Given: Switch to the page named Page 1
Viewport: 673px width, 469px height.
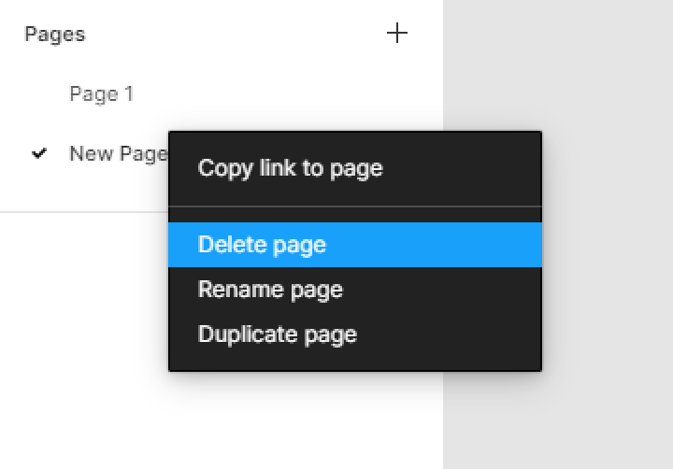Looking at the screenshot, I should coord(101,93).
